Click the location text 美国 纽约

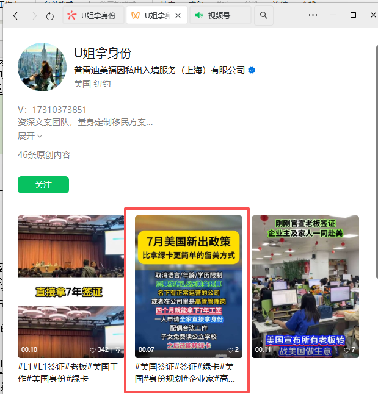[x=92, y=84]
